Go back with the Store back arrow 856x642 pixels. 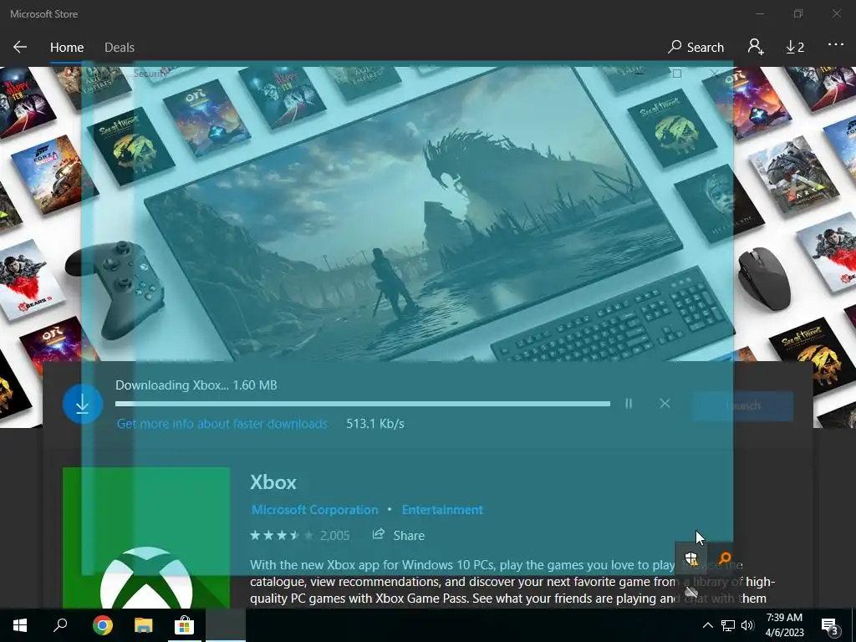20,47
